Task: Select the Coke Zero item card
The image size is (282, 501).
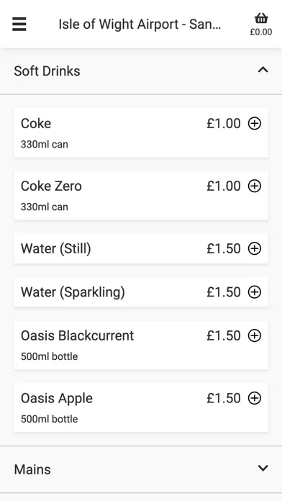Action: [141, 195]
